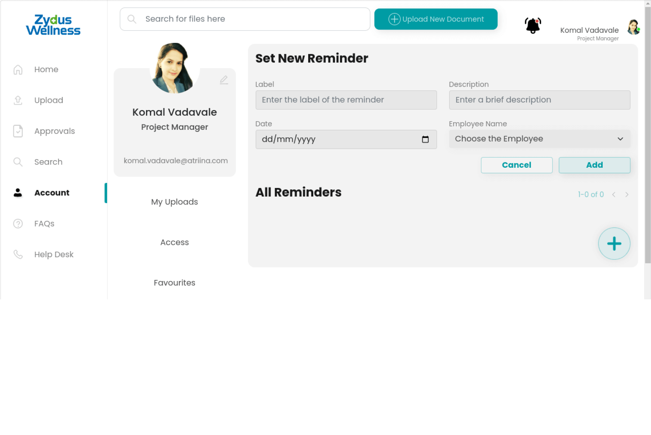Click the Approvals document icon
Viewport: 651px width, 435px height.
pos(18,131)
